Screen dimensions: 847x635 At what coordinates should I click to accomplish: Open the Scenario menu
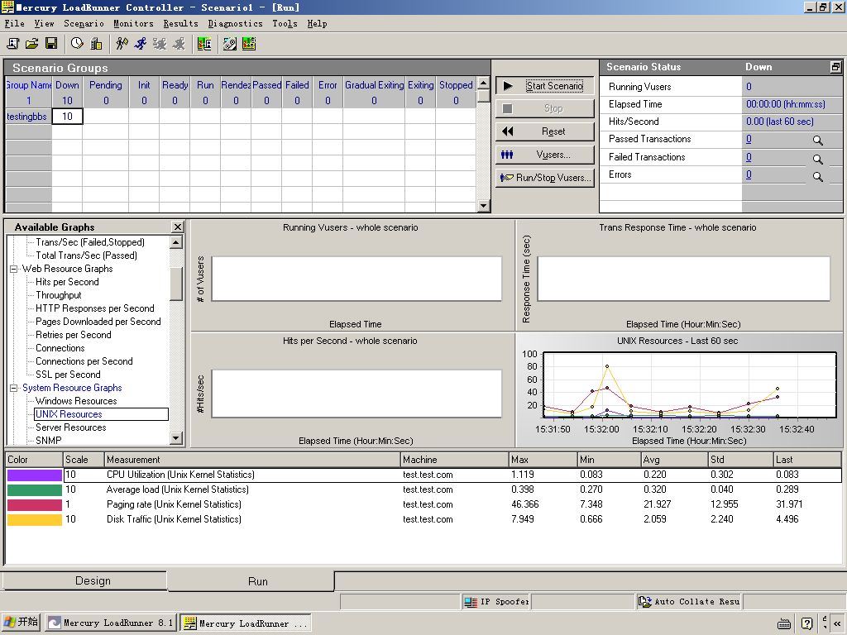tap(84, 23)
